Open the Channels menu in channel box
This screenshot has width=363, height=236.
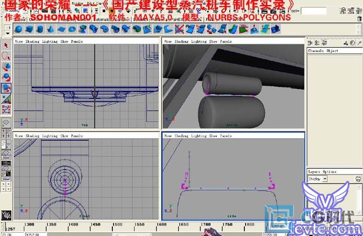click(316, 50)
